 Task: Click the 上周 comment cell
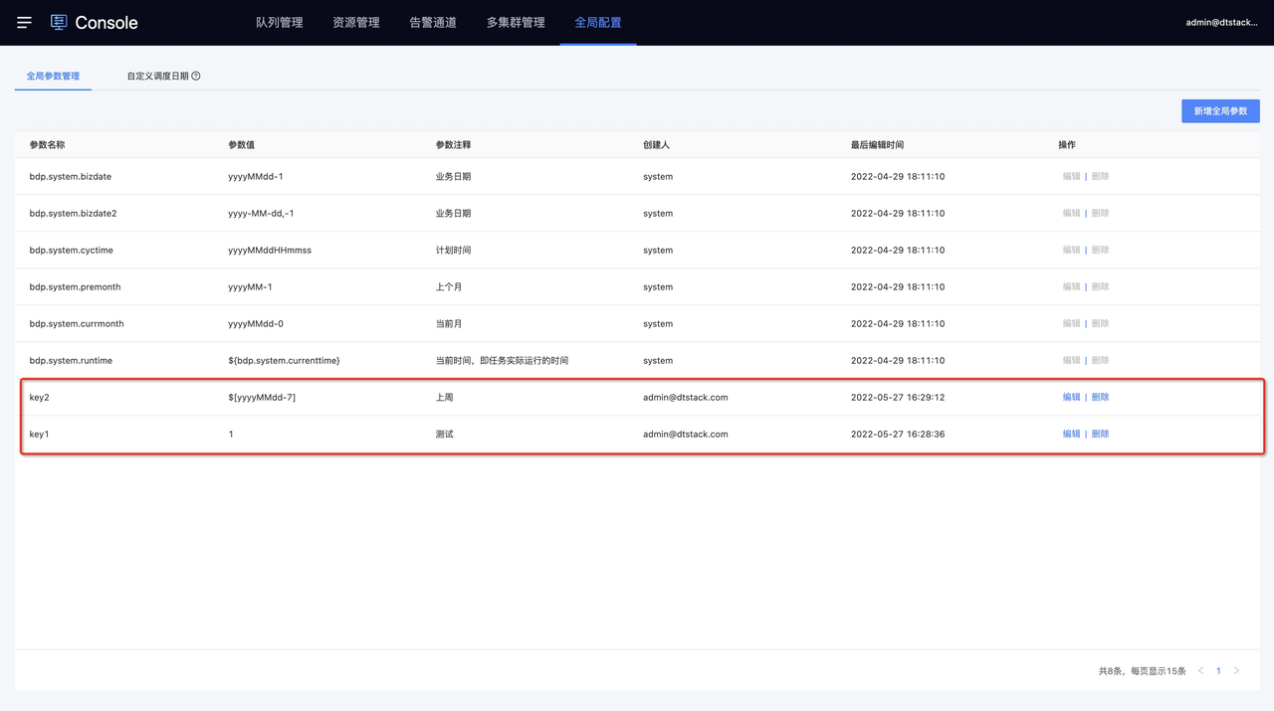coord(444,397)
